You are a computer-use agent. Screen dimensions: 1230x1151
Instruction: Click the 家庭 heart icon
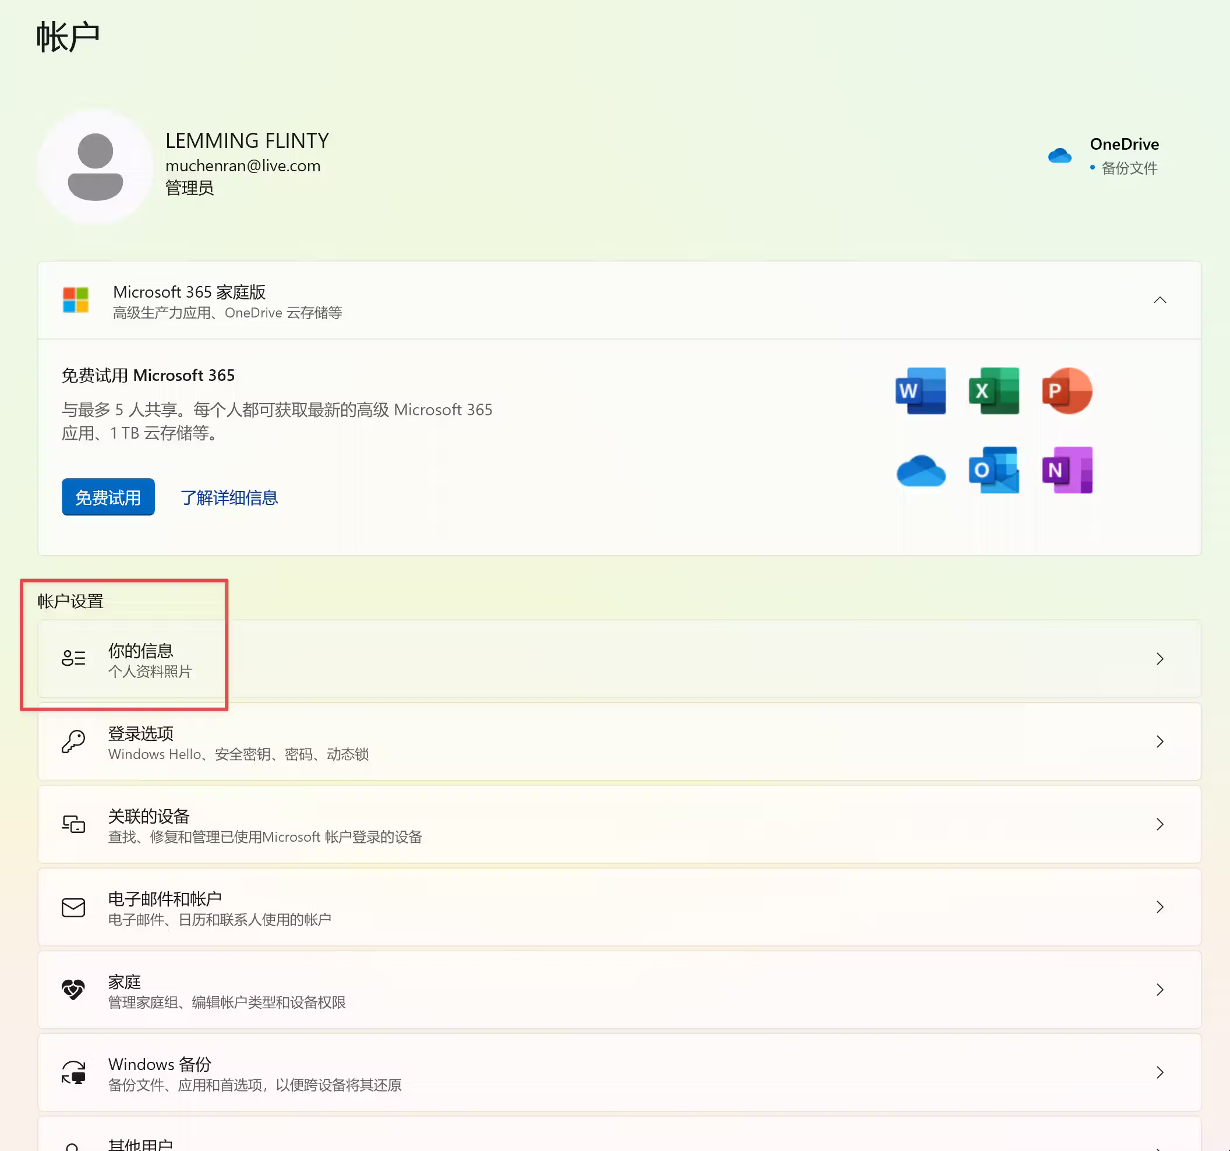coord(73,990)
